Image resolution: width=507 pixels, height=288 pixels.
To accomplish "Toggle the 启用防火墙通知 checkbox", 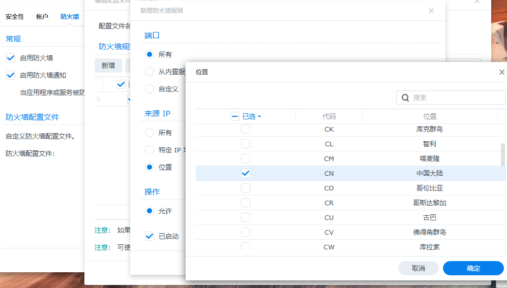I will (x=11, y=75).
